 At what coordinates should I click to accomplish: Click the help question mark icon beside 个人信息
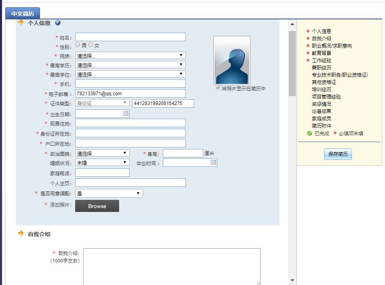(x=57, y=23)
